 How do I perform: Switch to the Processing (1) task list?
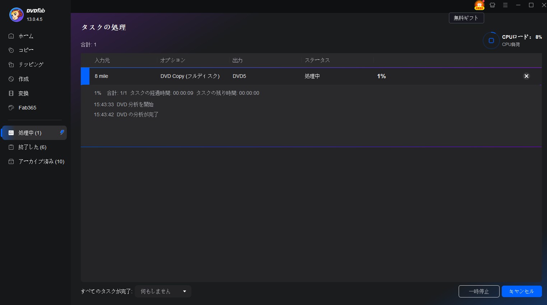30,133
